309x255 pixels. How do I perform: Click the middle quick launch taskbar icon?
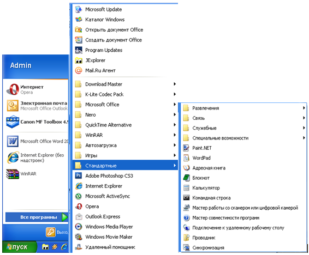55,247
